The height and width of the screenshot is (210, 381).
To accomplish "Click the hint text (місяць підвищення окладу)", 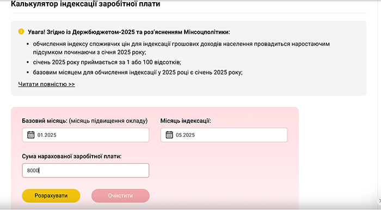I will [108, 121].
